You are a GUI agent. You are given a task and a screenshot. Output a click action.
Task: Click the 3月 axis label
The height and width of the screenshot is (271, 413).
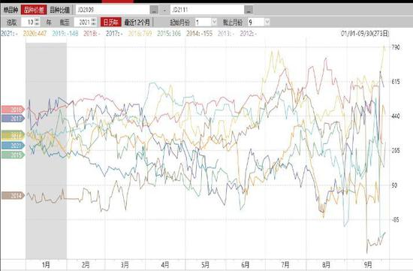pos(125,264)
